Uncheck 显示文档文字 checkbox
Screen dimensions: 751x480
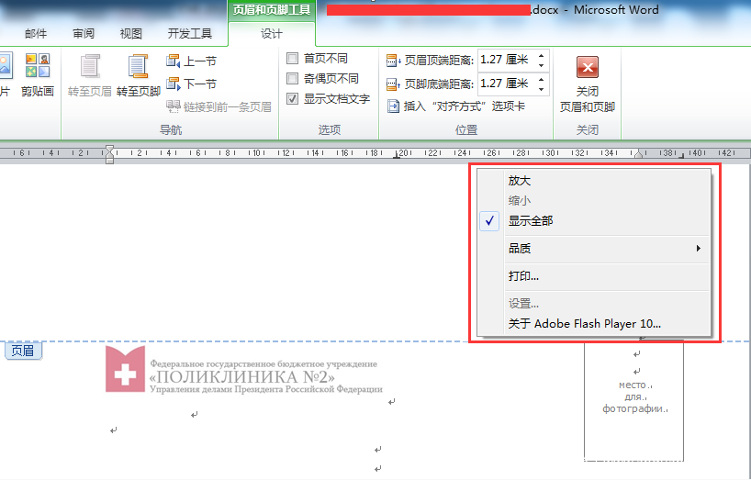pos(293,99)
